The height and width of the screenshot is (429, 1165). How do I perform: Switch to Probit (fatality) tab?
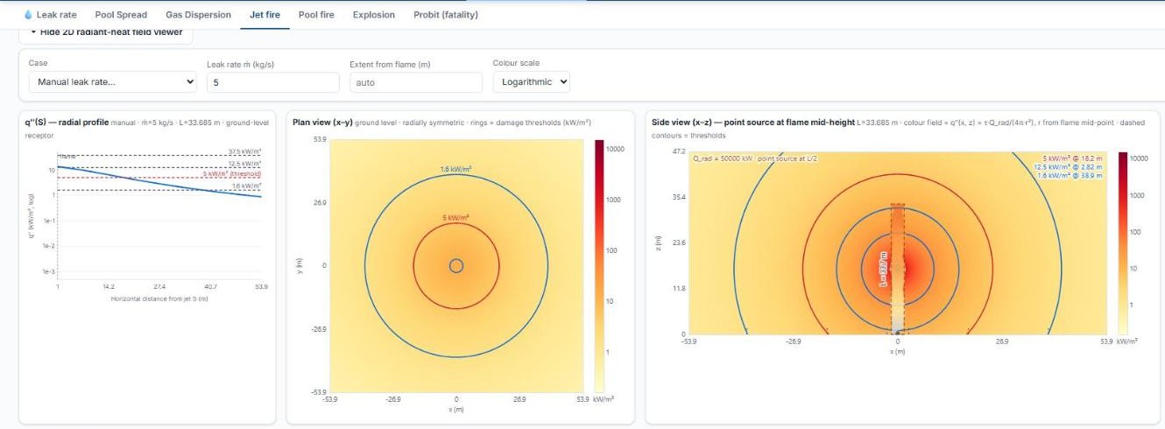point(446,15)
